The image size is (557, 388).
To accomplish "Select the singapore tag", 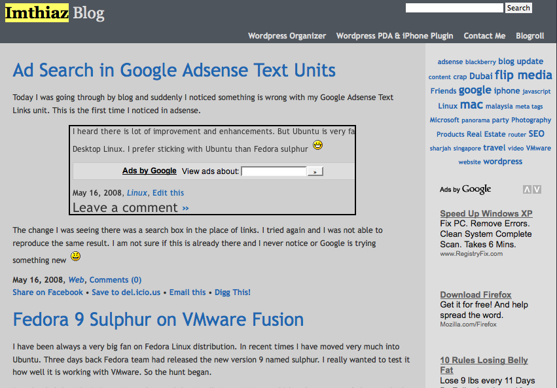I will coord(467,149).
